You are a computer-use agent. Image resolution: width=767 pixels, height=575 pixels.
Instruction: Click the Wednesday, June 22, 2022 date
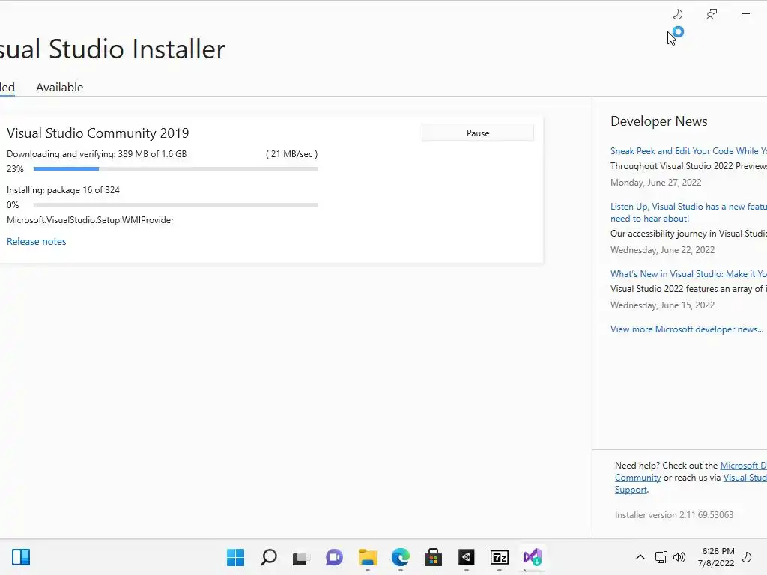(x=662, y=250)
